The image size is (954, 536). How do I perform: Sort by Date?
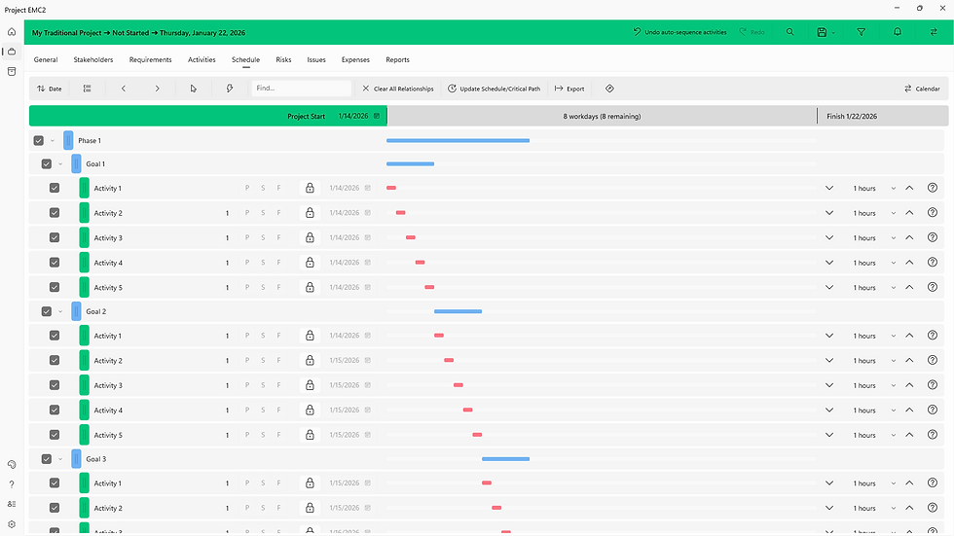(50, 89)
